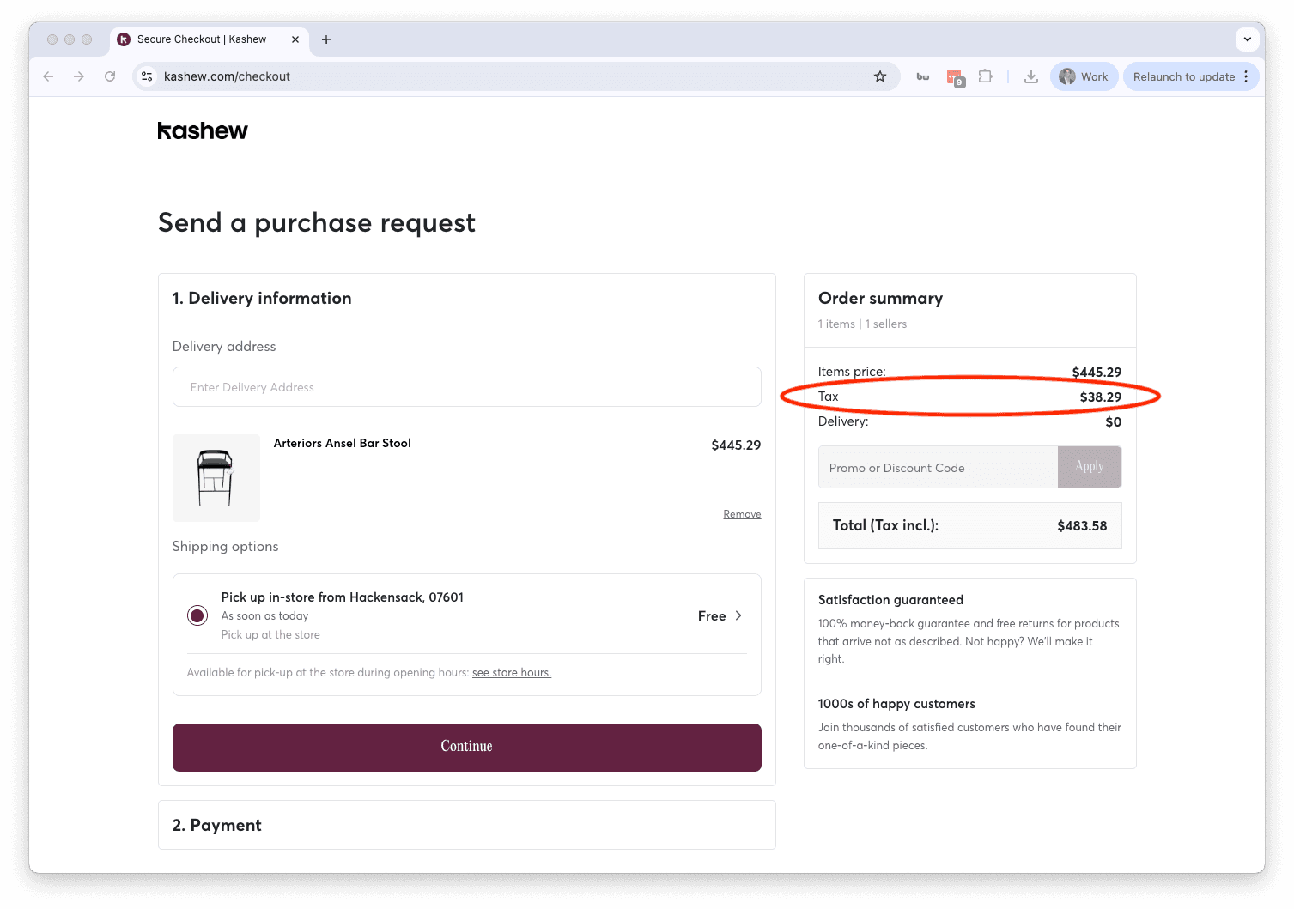1294x909 pixels.
Task: Click the 1. Delivery information heading
Action: [x=262, y=298]
